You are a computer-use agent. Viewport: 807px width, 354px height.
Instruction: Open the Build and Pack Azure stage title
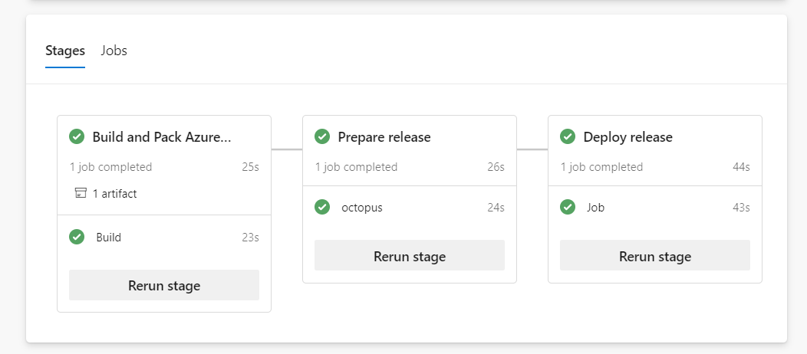[162, 137]
